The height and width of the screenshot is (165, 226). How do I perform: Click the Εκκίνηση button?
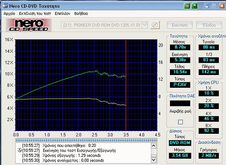point(179,25)
